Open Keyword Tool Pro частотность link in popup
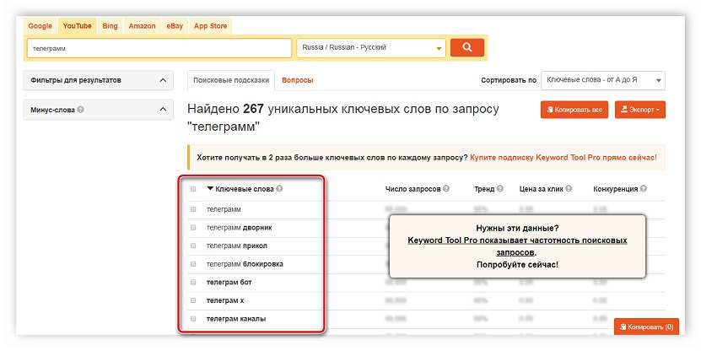This screenshot has height=351, width=701. [x=517, y=246]
